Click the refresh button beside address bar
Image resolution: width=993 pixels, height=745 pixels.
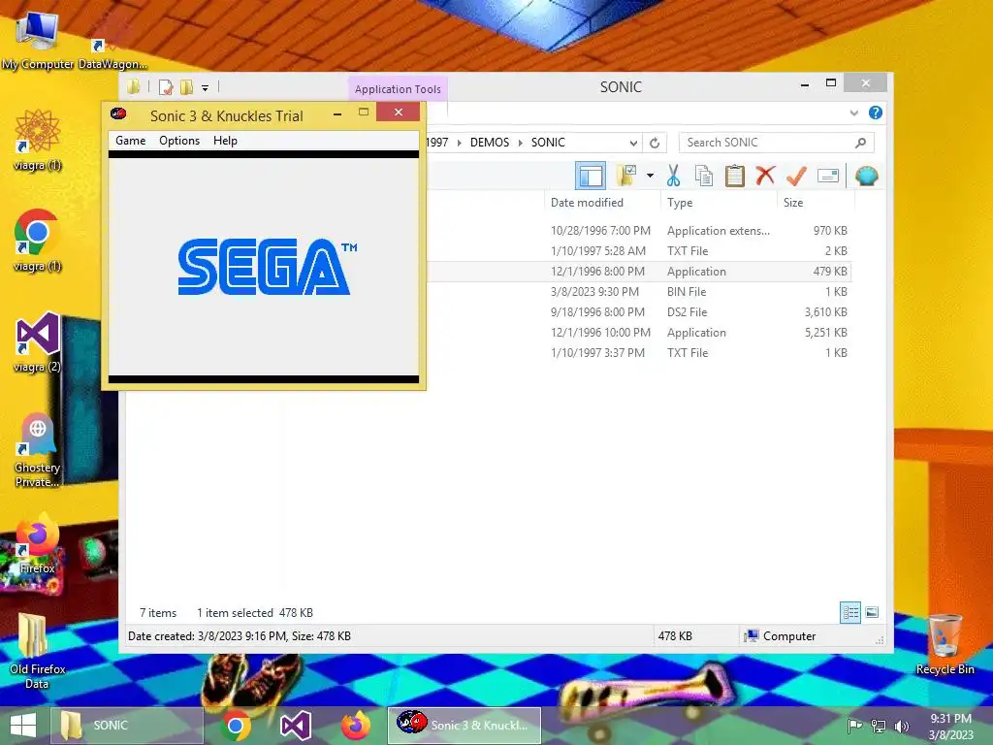click(x=655, y=143)
